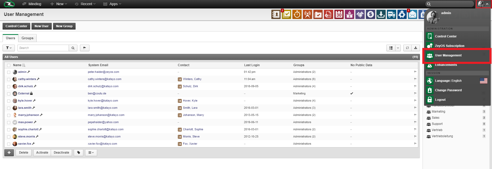
Task: Expand the Recent menu in top bar
Action: pos(85,4)
